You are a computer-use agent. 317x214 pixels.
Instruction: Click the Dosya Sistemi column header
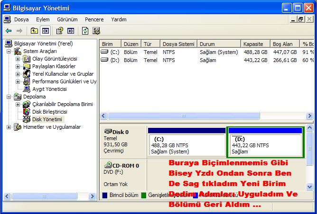(x=178, y=44)
